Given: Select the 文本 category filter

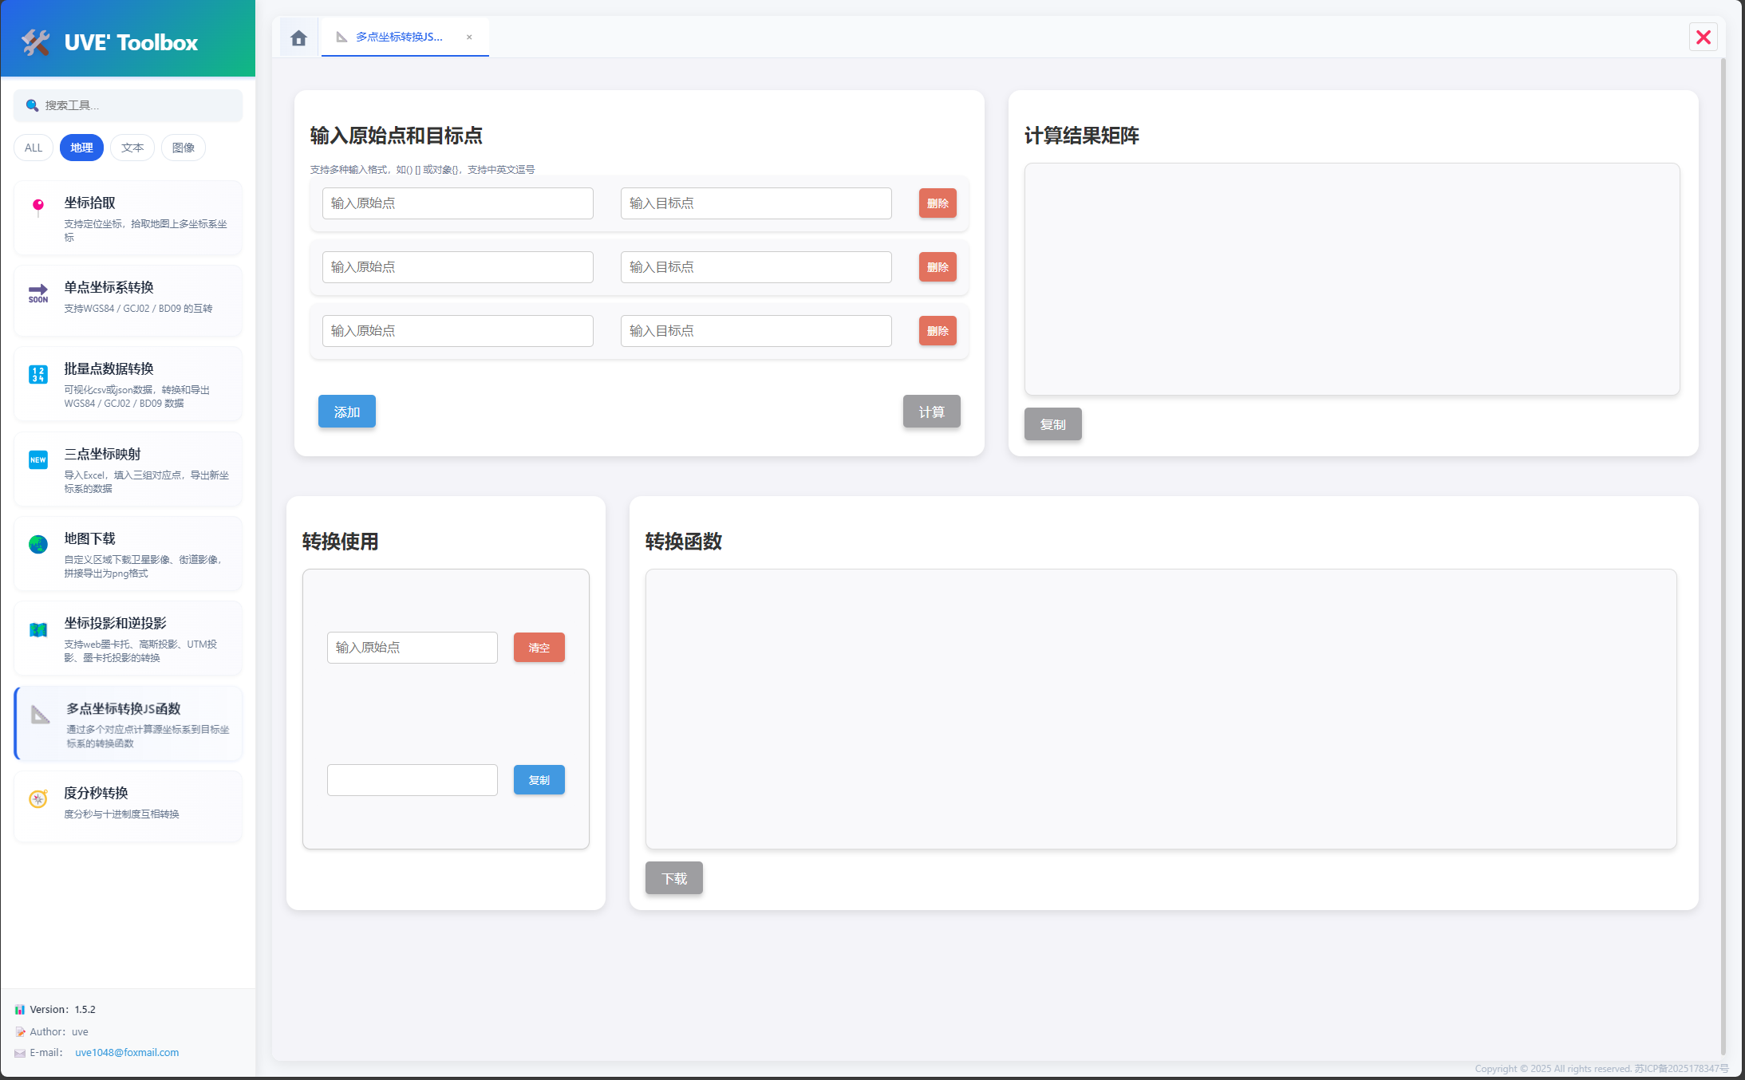Looking at the screenshot, I should tap(132, 148).
